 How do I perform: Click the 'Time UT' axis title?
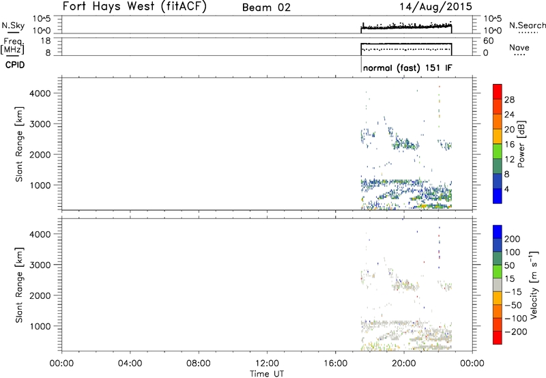[267, 374]
